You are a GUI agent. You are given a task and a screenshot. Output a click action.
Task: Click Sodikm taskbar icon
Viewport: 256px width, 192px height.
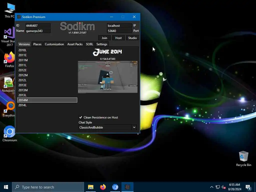click(x=127, y=187)
